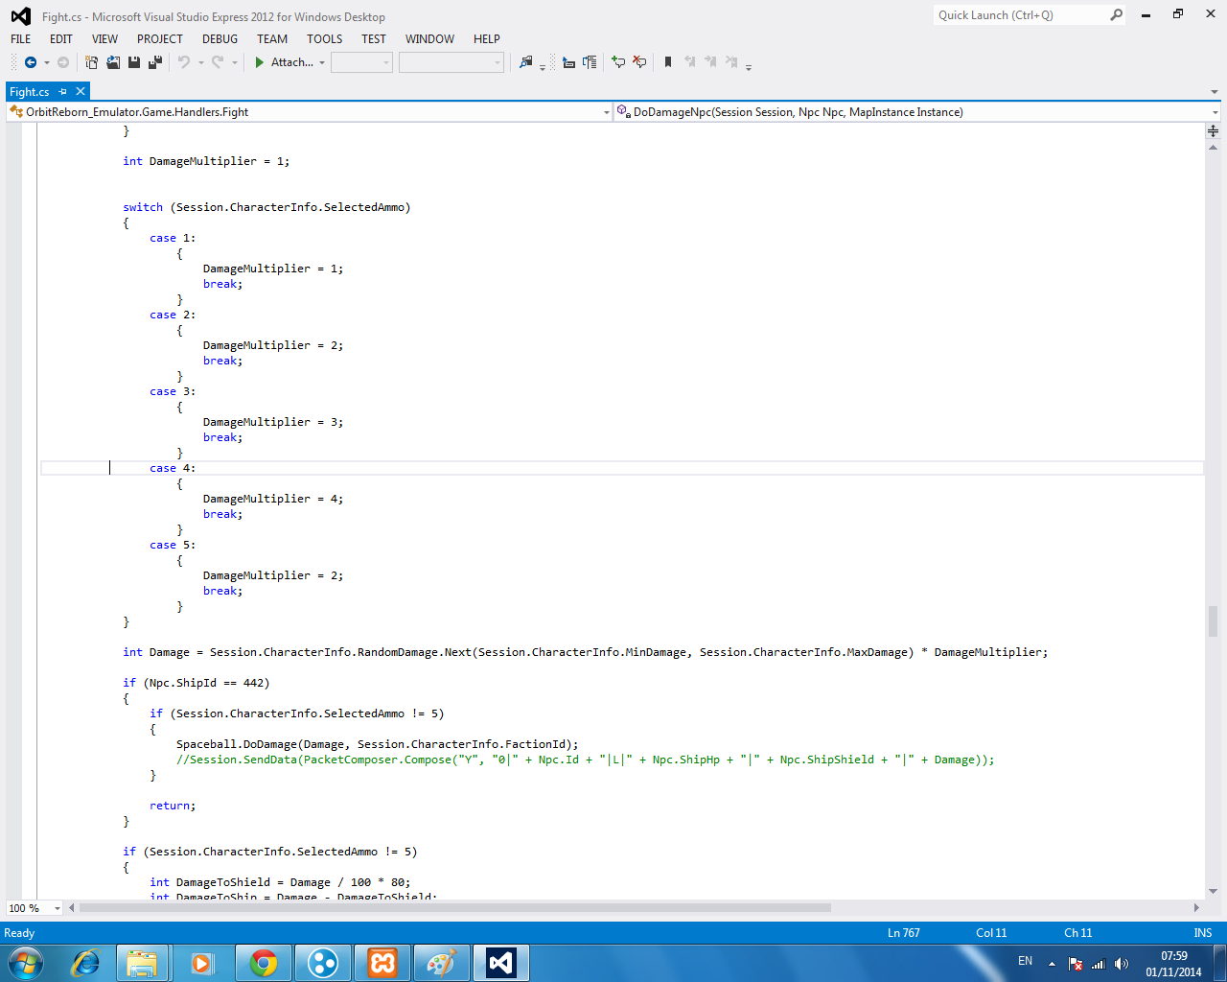Click the Save Fight.cs icon

click(x=134, y=62)
